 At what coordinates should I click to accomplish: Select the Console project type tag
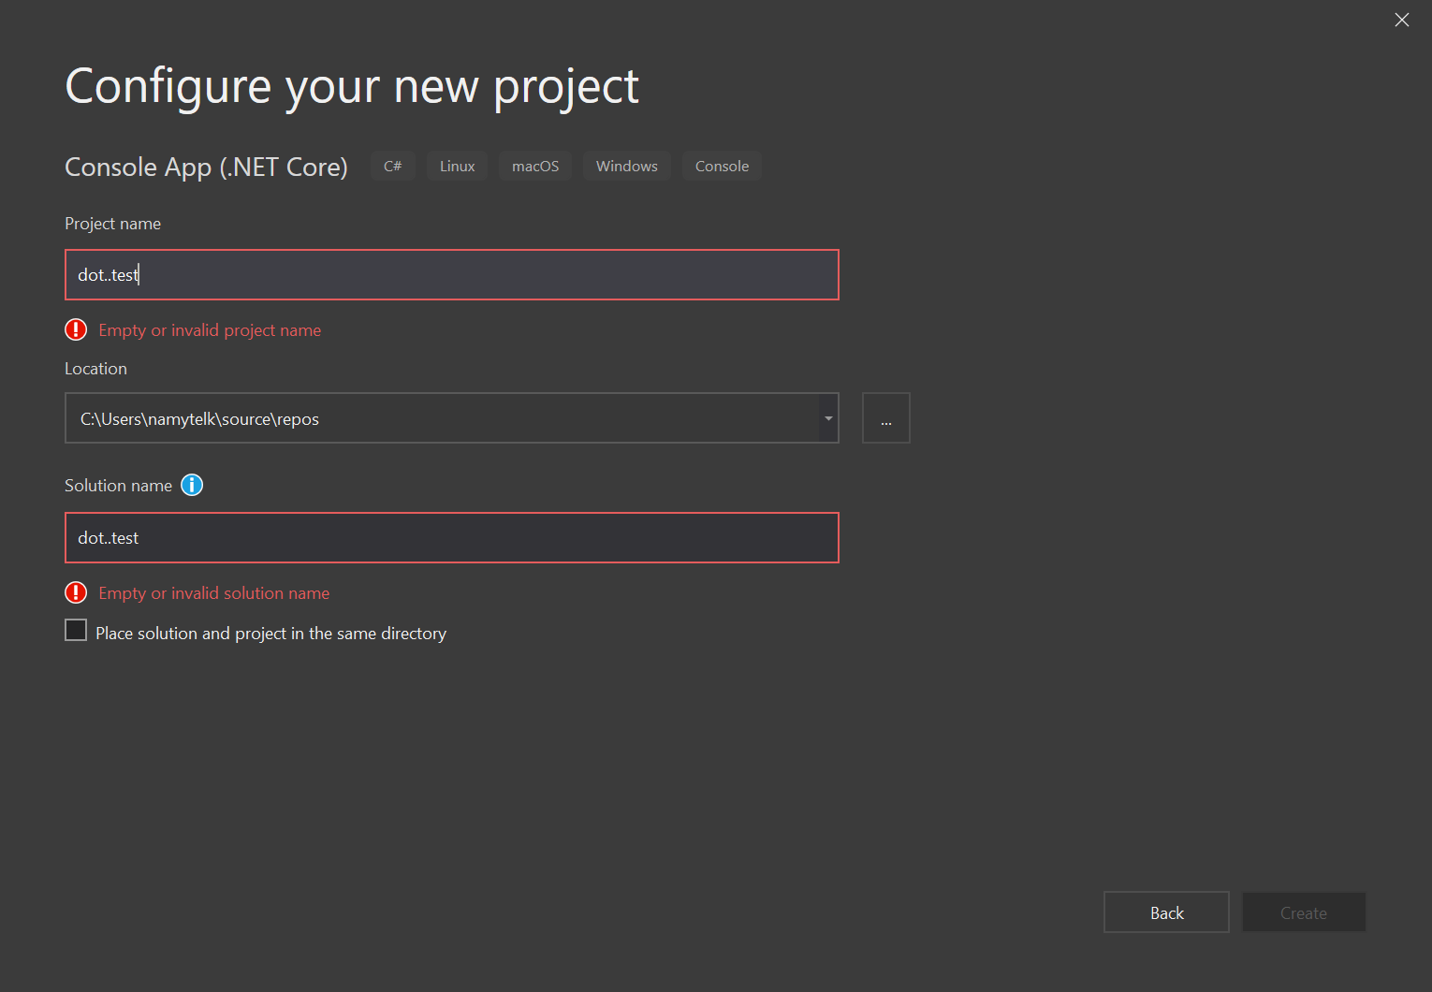722,166
